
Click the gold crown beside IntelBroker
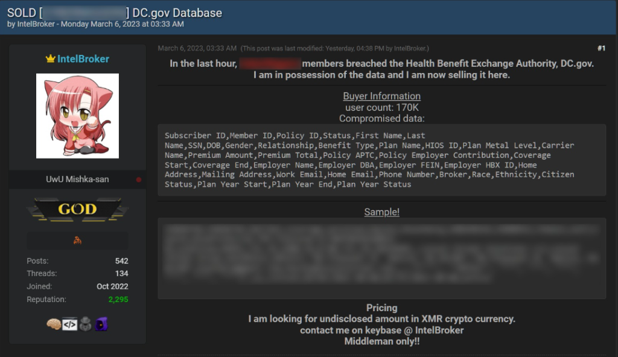[x=50, y=59]
